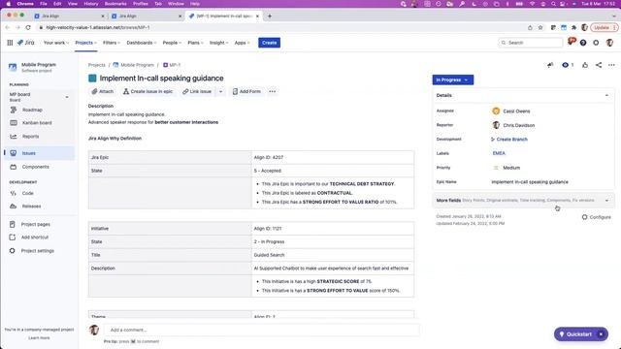Open the Projects menu
The image size is (621, 349).
click(86, 43)
